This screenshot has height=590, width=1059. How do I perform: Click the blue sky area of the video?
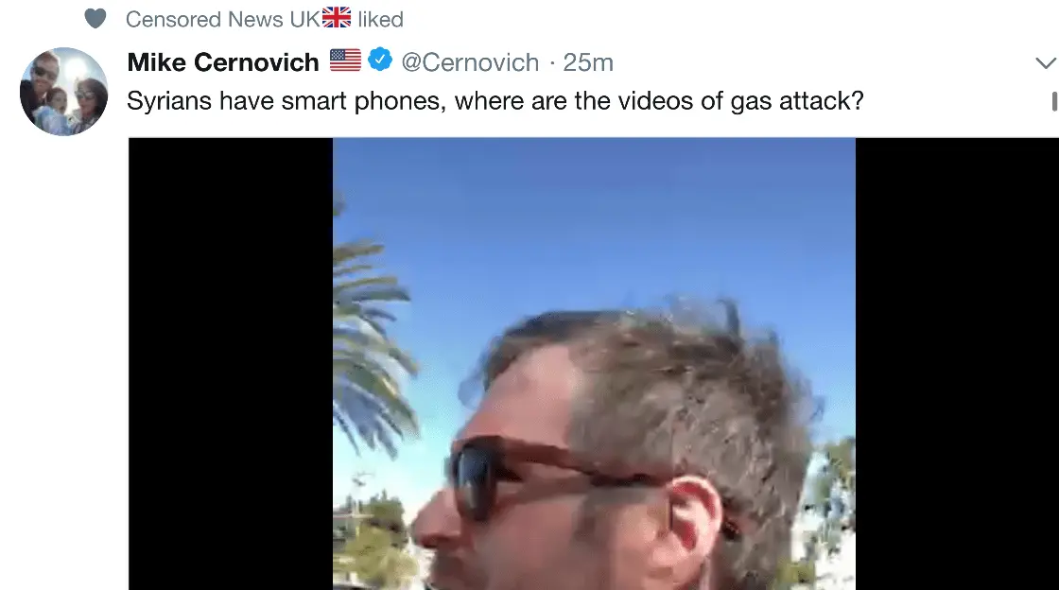595,216
